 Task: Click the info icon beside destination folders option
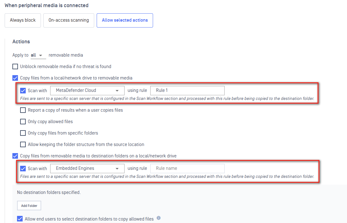point(158,218)
